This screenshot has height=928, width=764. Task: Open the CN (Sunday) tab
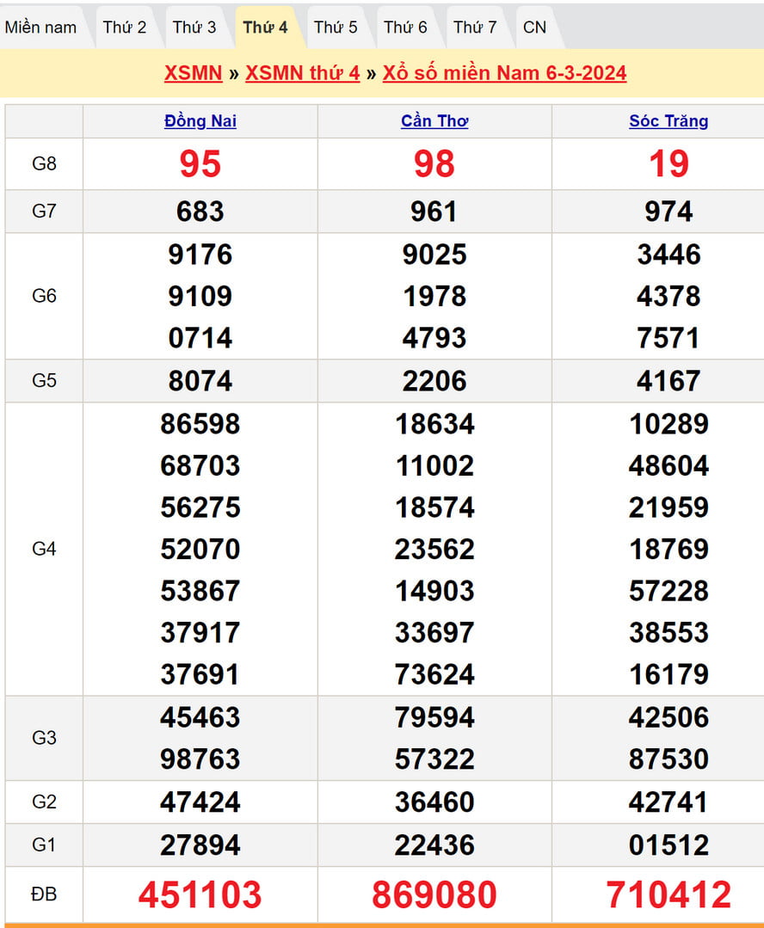click(534, 27)
